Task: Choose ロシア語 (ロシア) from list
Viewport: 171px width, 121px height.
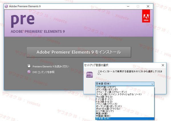Action: [x=125, y=111]
